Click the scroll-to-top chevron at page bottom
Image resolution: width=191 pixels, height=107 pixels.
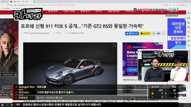pos(181,98)
